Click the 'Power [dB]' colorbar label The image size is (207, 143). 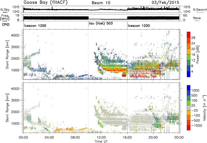point(197,54)
